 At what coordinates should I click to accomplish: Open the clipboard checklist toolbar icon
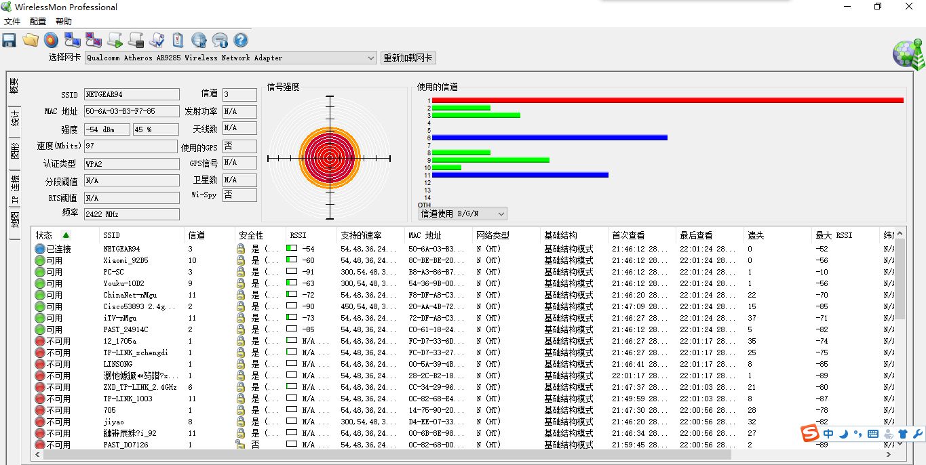click(178, 40)
